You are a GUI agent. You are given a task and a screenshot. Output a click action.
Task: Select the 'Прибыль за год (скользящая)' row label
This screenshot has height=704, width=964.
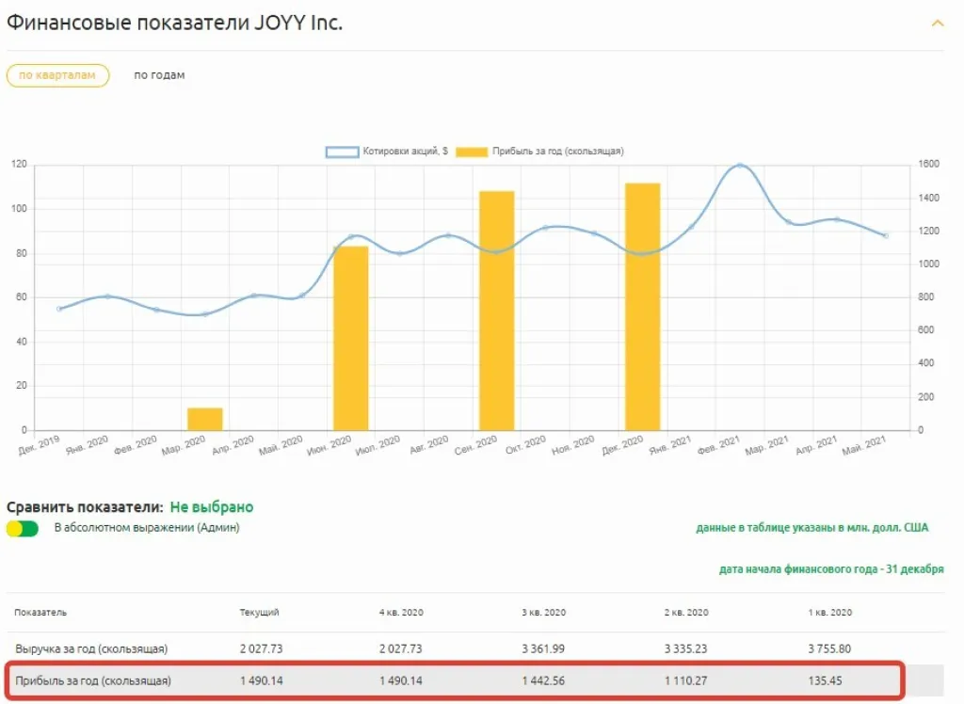pos(93,680)
